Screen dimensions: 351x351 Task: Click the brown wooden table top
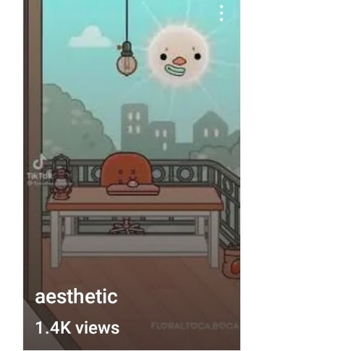pos(135,199)
